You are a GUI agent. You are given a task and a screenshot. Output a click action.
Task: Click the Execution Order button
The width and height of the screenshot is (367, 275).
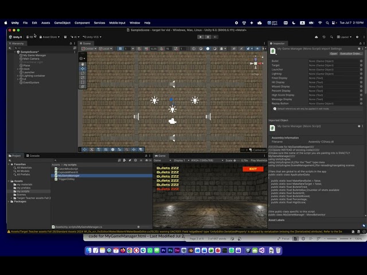351,54
